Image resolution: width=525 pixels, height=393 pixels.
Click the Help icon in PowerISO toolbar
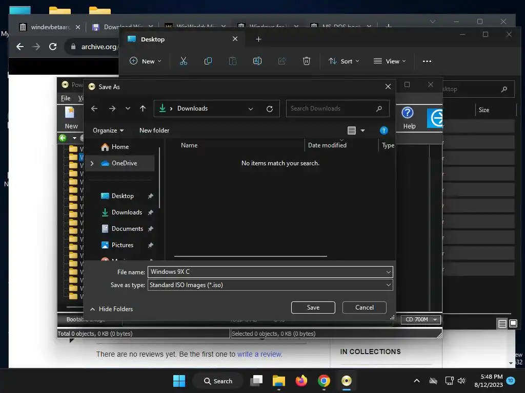(x=409, y=118)
